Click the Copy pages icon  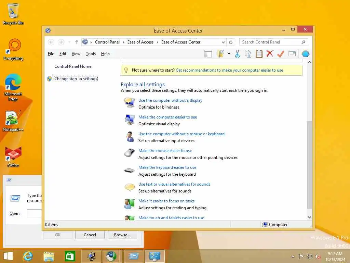(248, 54)
